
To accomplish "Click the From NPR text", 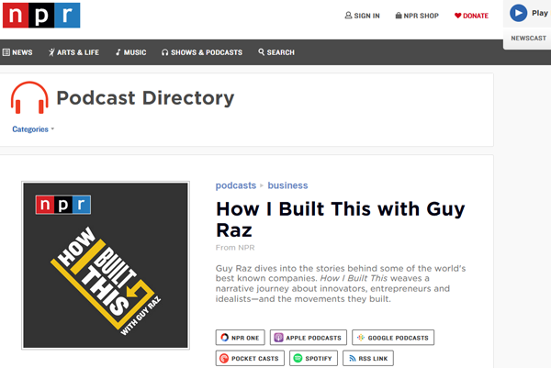I will [x=235, y=248].
